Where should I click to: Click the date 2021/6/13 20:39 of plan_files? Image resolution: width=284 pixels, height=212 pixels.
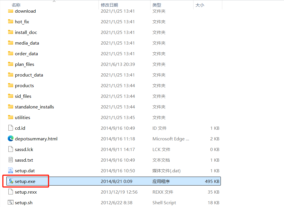pos(118,64)
